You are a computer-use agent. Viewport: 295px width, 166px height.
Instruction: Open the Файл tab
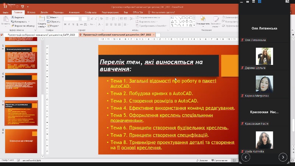6,13
